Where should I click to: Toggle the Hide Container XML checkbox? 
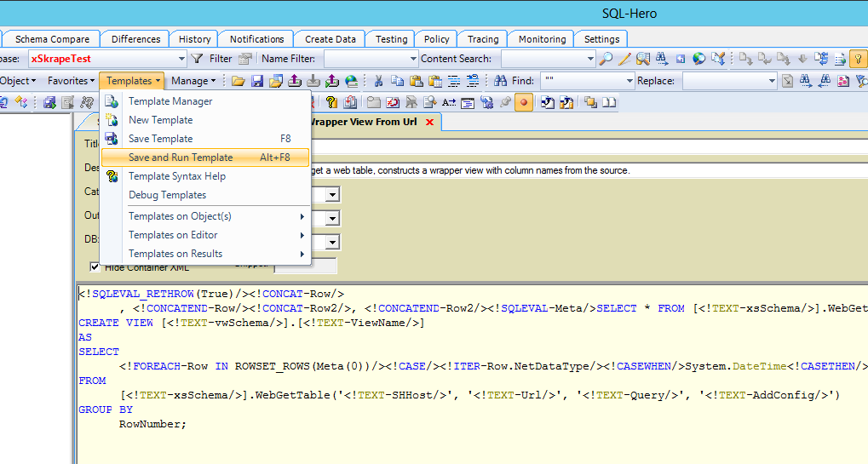click(x=95, y=267)
